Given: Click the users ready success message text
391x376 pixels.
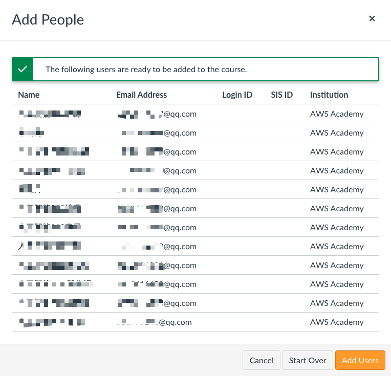Looking at the screenshot, I should tap(146, 70).
